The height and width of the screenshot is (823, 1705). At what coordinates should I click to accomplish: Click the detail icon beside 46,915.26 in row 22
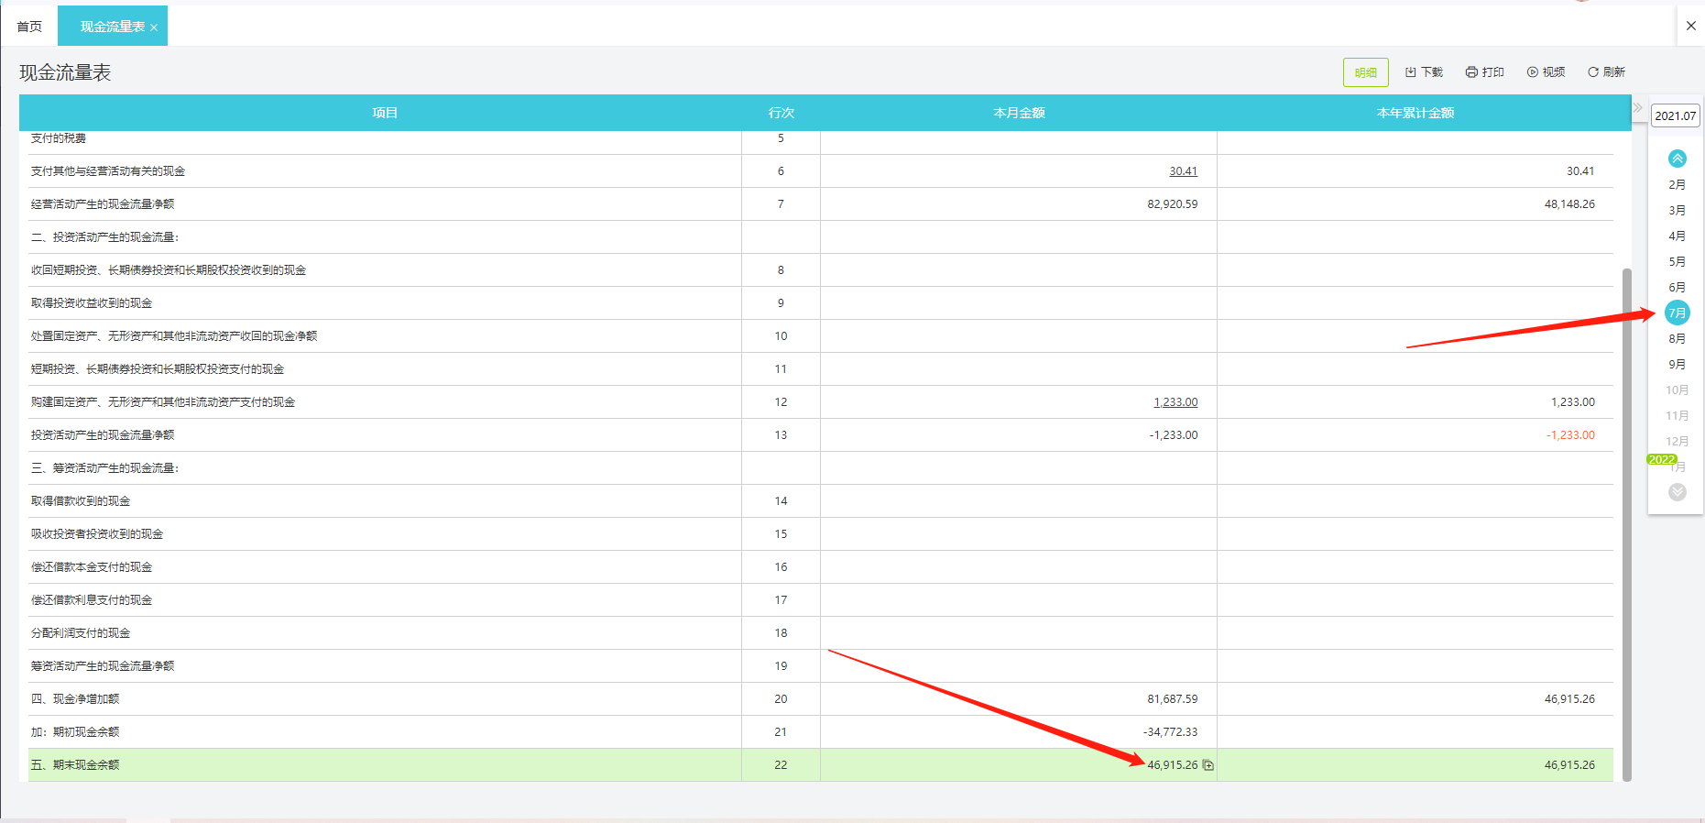tap(1208, 765)
